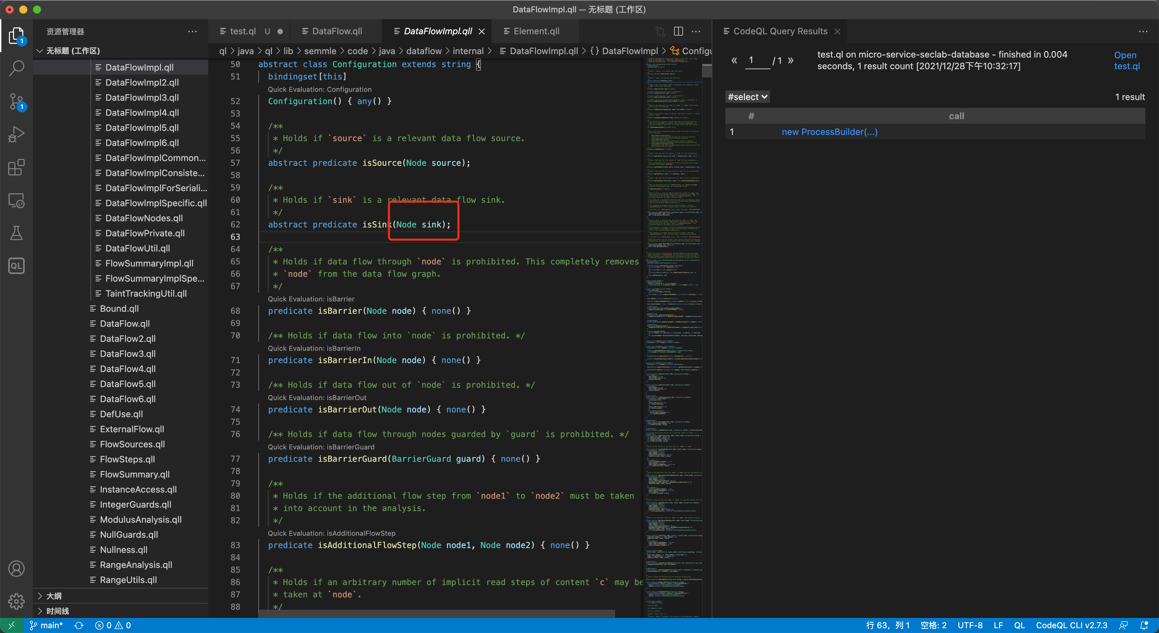Open Run and Debug view icon
1159x633 pixels.
(x=16, y=134)
